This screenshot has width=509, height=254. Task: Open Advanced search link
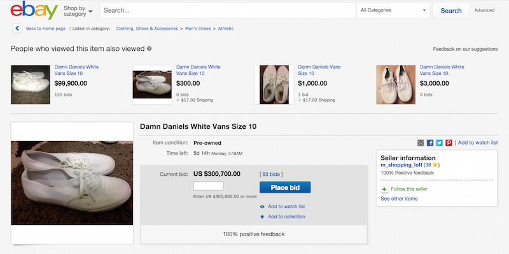tap(484, 10)
